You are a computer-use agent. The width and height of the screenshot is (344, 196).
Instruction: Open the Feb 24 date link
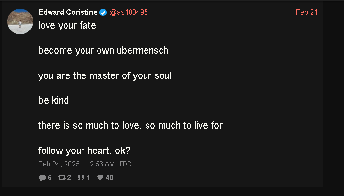point(307,12)
